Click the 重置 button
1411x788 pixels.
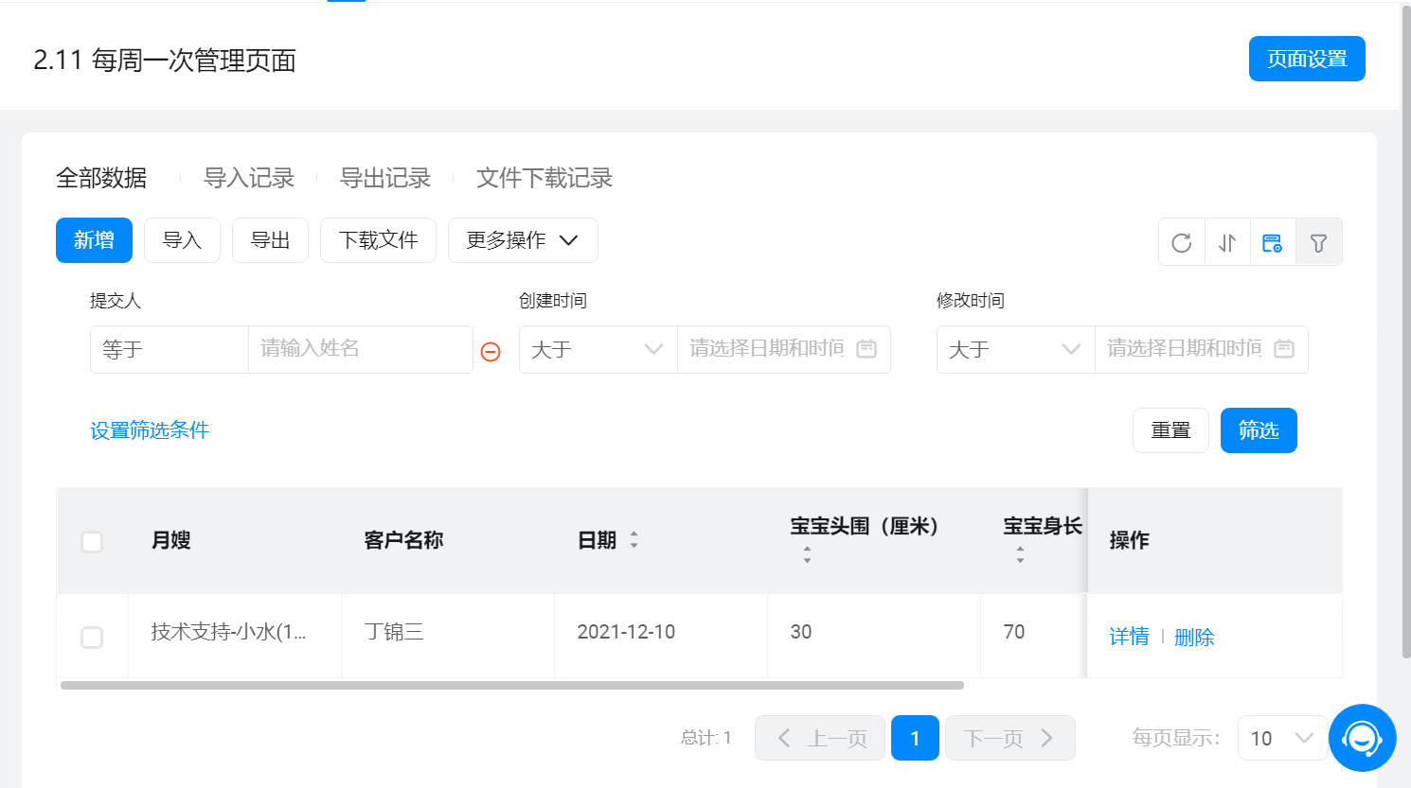pyautogui.click(x=1170, y=430)
